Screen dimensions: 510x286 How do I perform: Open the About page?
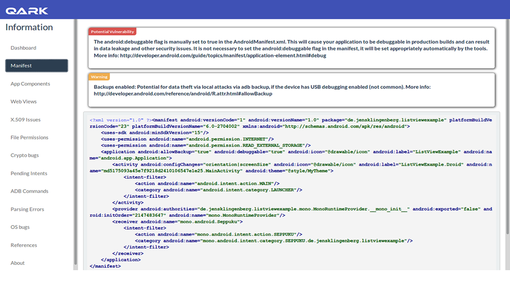[x=17, y=263]
